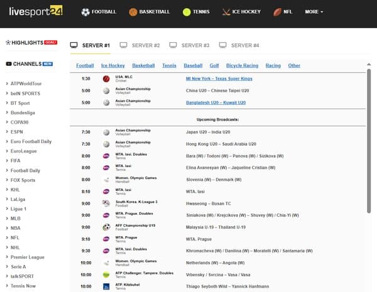Select Malaysia U-19 – Thailand U-19 match
The width and height of the screenshot is (377, 292).
coord(216,227)
